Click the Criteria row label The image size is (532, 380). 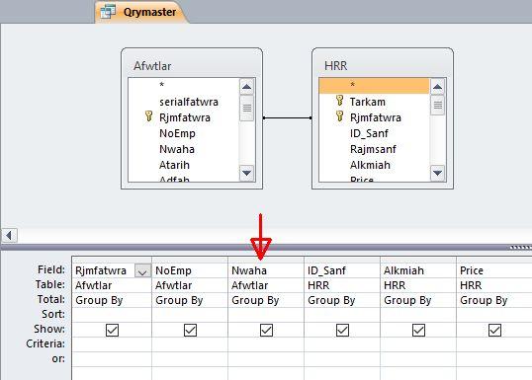point(45,343)
